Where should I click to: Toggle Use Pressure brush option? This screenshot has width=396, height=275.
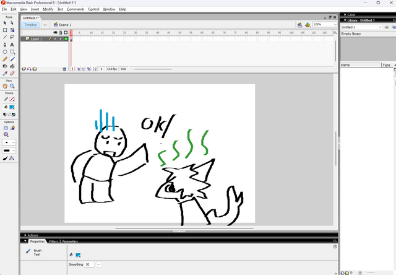(6, 158)
